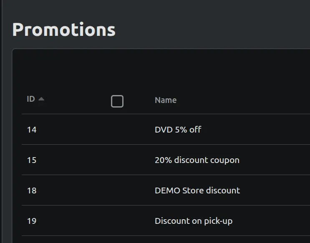Viewport: 310px width, 243px height.
Task: Click the Promotions page heading
Action: (x=64, y=30)
